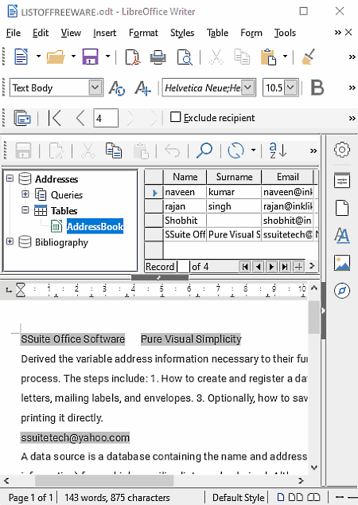Save the document with the floppy icon
The height and width of the screenshot is (505, 358).
click(90, 57)
